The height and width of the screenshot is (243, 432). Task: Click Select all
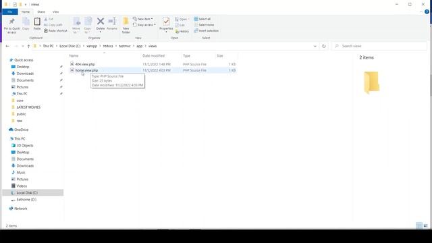[x=202, y=19]
